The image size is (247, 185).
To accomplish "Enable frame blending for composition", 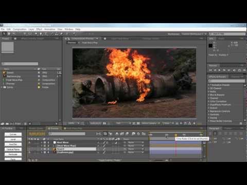I will 122,134.
